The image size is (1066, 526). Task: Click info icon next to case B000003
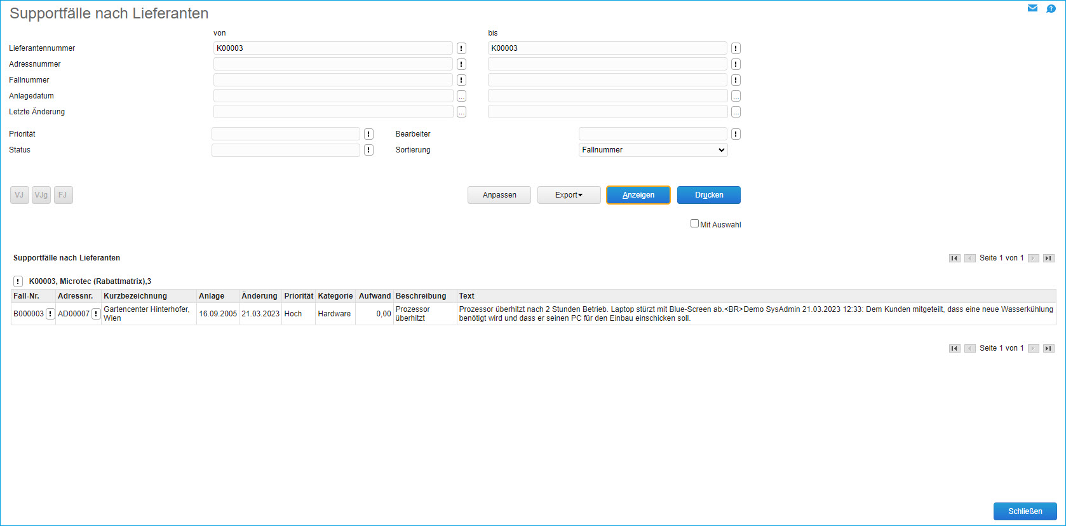[50, 314]
